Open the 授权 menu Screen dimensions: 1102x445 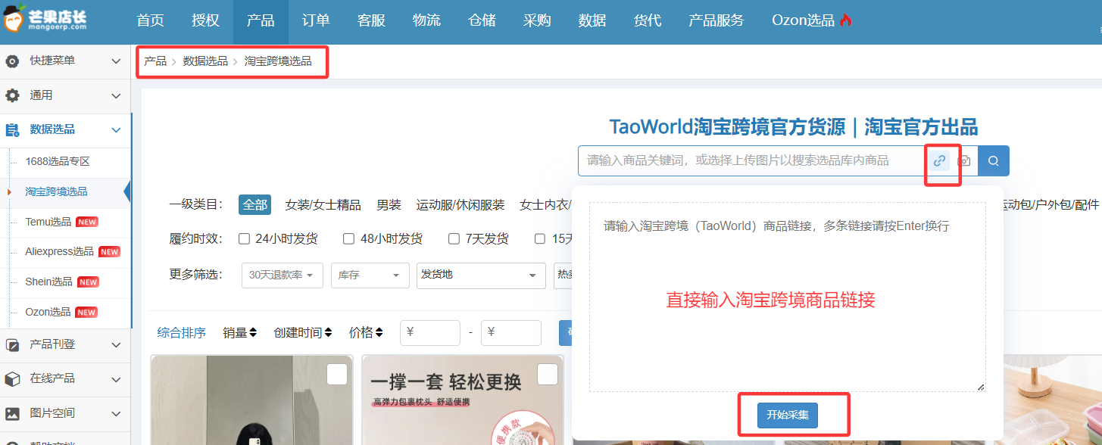point(205,20)
